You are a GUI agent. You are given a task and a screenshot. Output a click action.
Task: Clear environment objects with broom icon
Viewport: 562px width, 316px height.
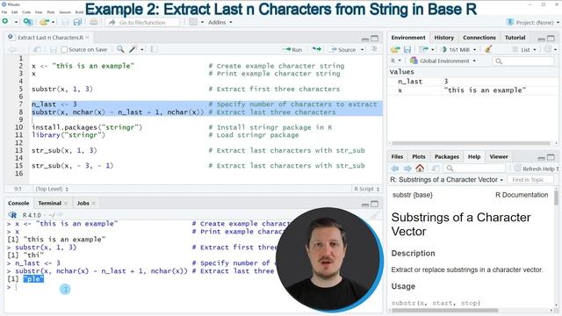[x=488, y=49]
